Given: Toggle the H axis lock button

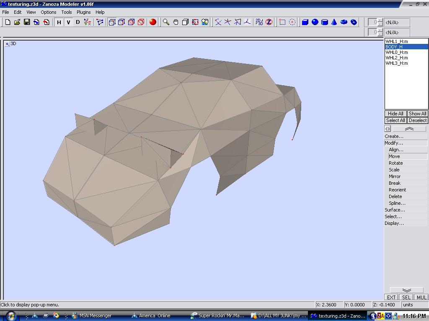Looking at the screenshot, I should (59, 22).
